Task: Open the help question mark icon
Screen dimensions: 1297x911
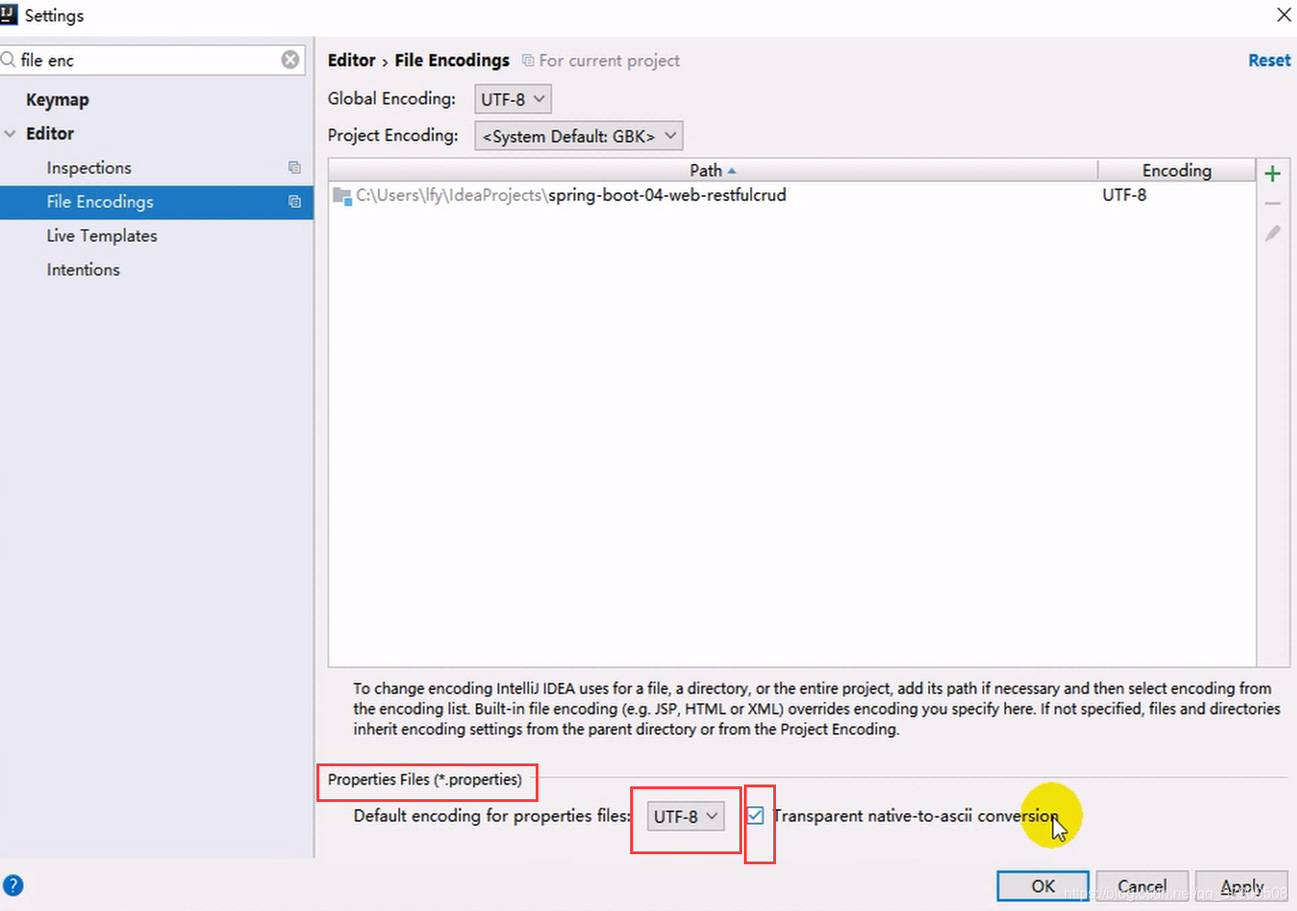Action: [x=13, y=885]
